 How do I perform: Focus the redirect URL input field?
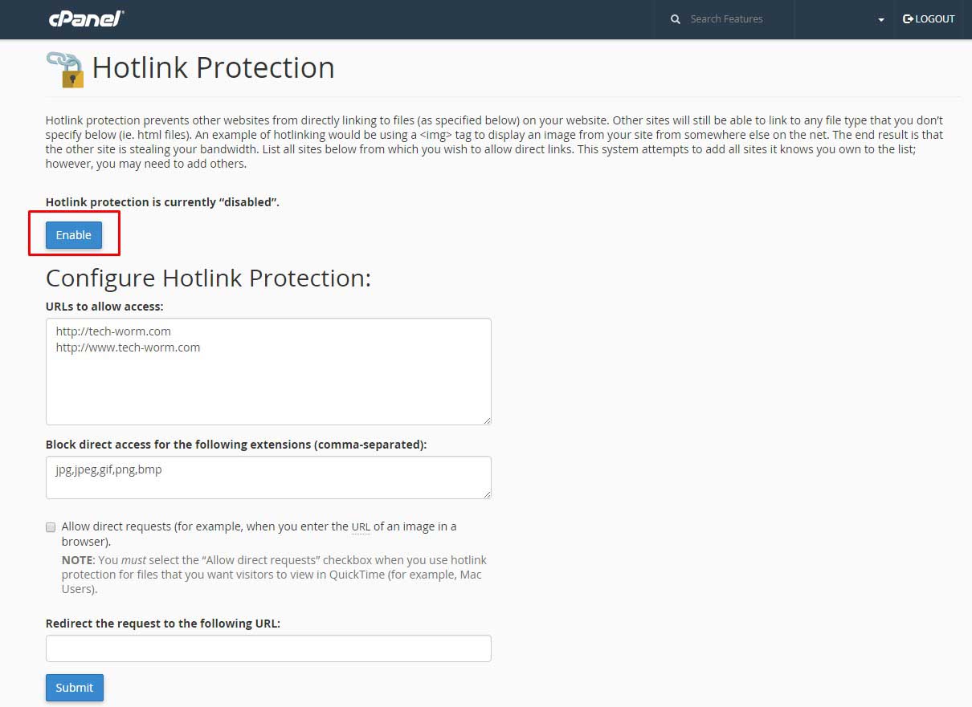coord(268,648)
